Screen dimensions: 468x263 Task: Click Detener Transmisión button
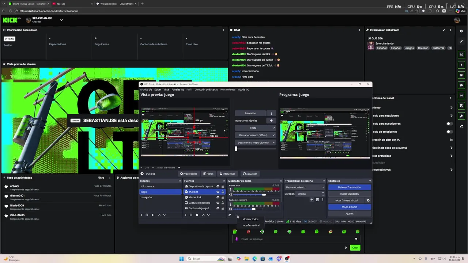tap(349, 187)
